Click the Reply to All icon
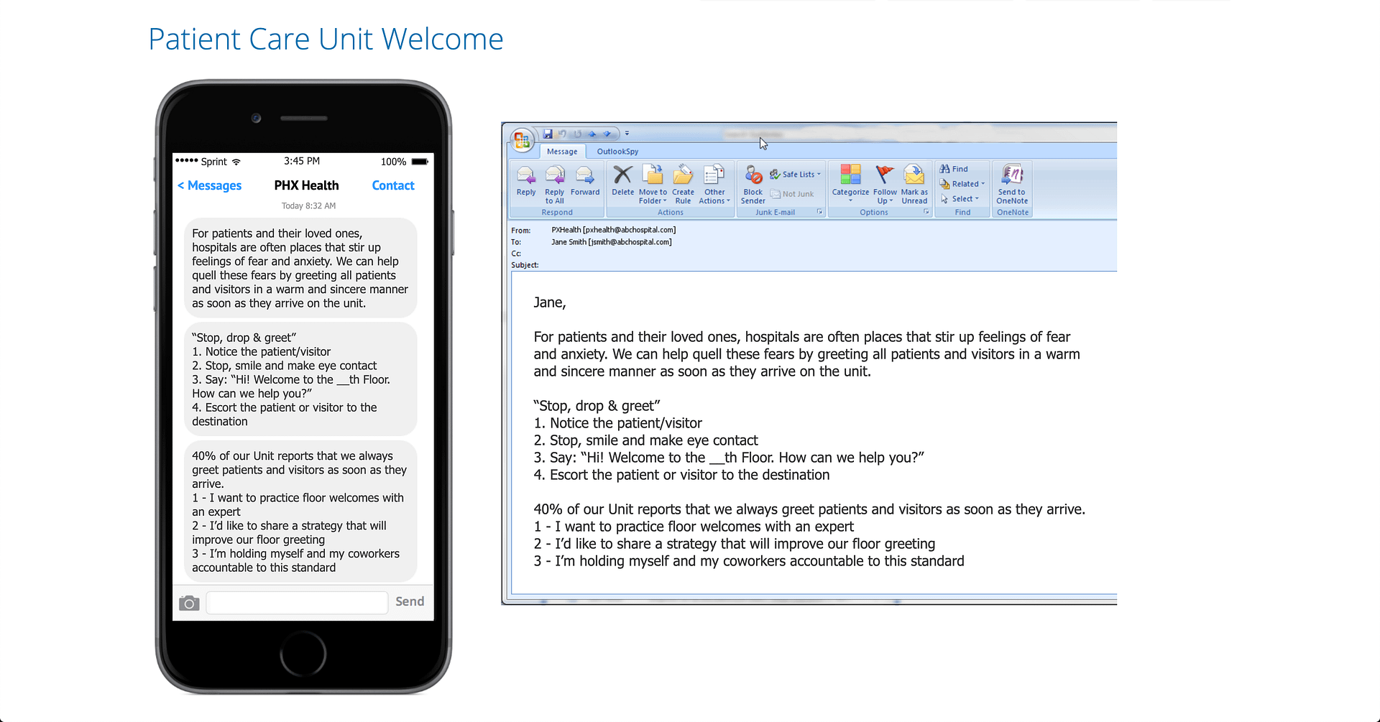1380x722 pixels. point(554,176)
